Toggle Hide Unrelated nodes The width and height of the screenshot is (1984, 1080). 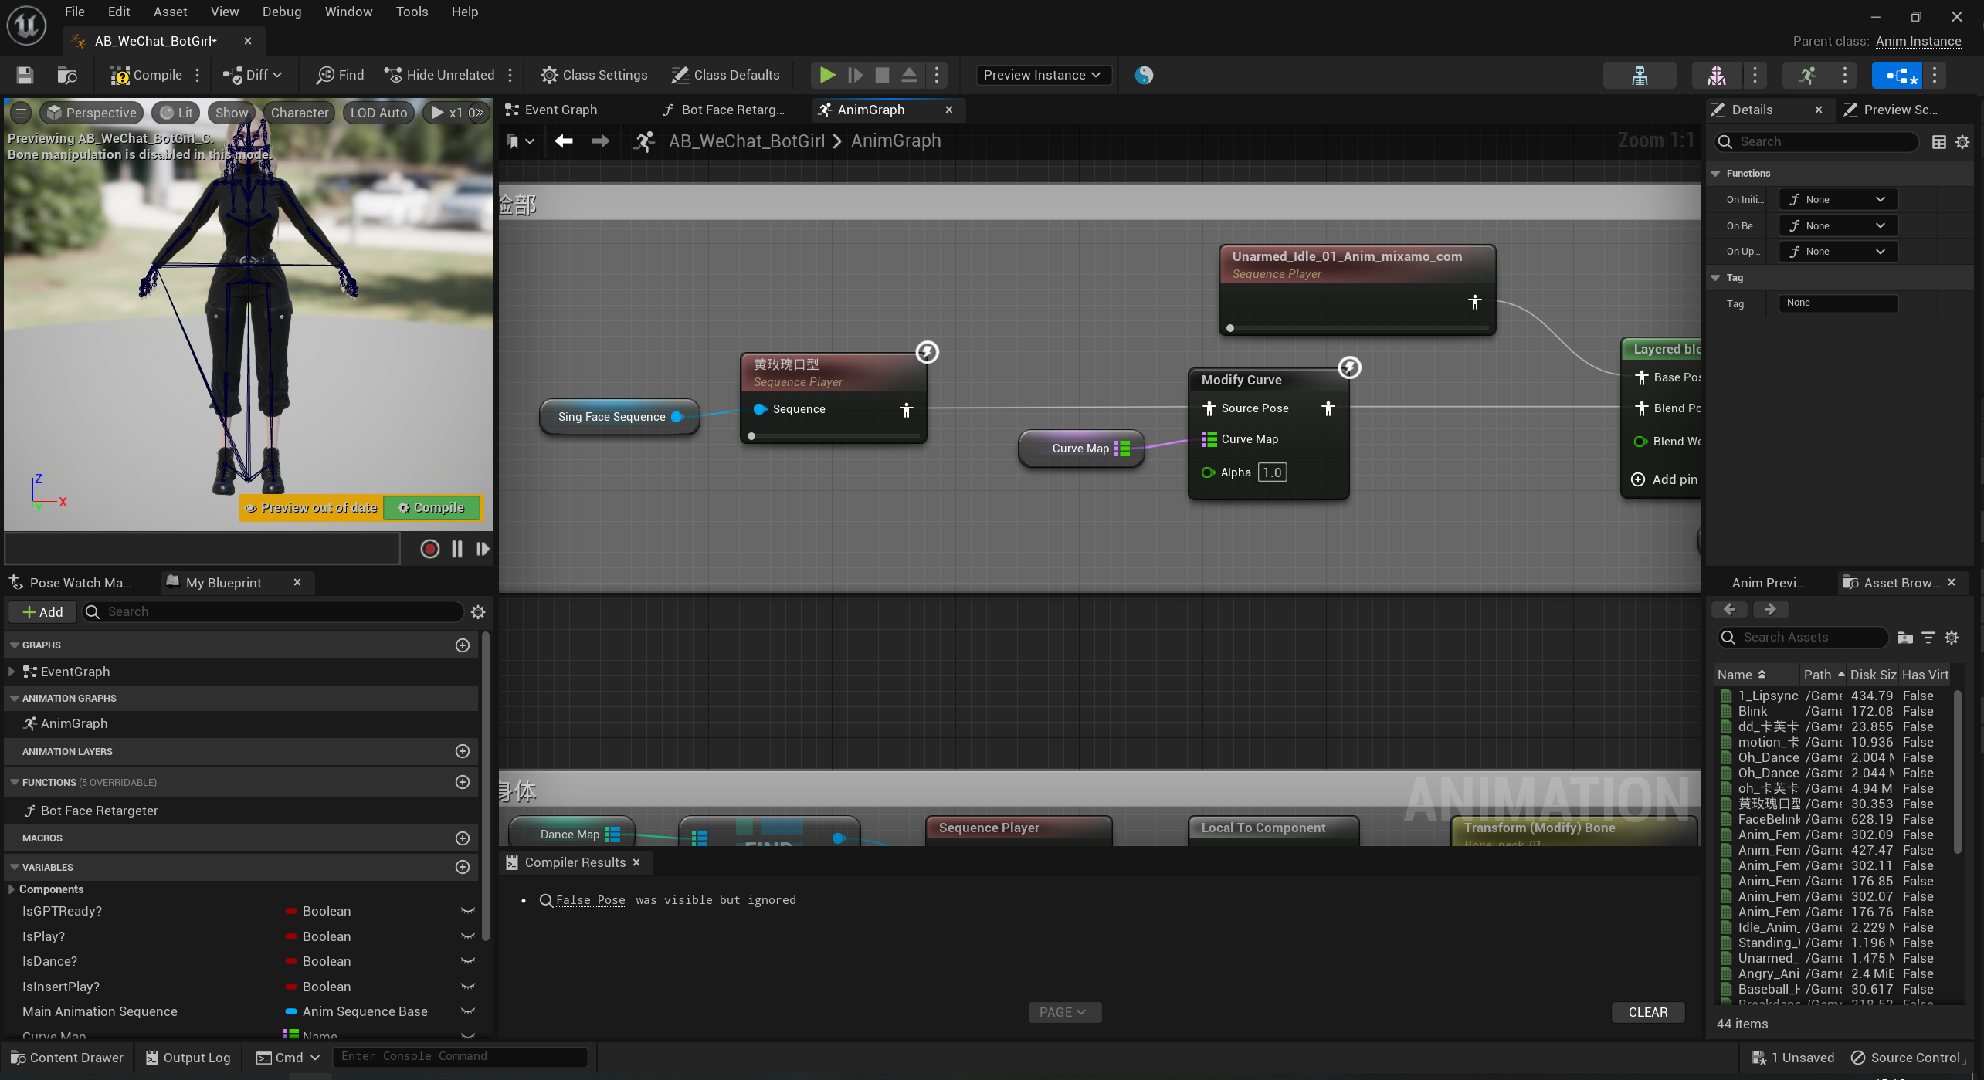440,75
